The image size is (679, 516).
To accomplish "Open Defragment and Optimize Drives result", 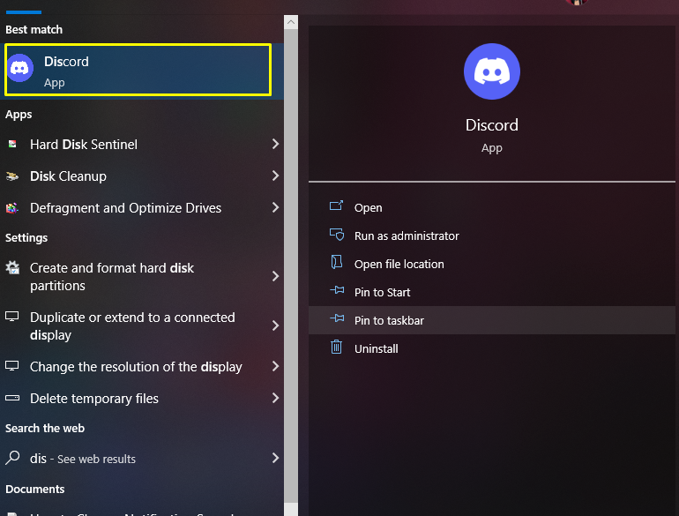I will tap(142, 207).
